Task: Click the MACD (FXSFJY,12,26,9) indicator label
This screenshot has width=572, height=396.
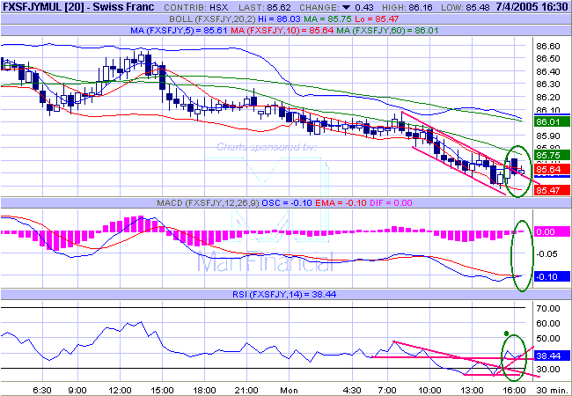Action: point(209,202)
